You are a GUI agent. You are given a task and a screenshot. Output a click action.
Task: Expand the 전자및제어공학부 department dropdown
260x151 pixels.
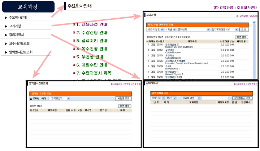[x=225, y=29]
